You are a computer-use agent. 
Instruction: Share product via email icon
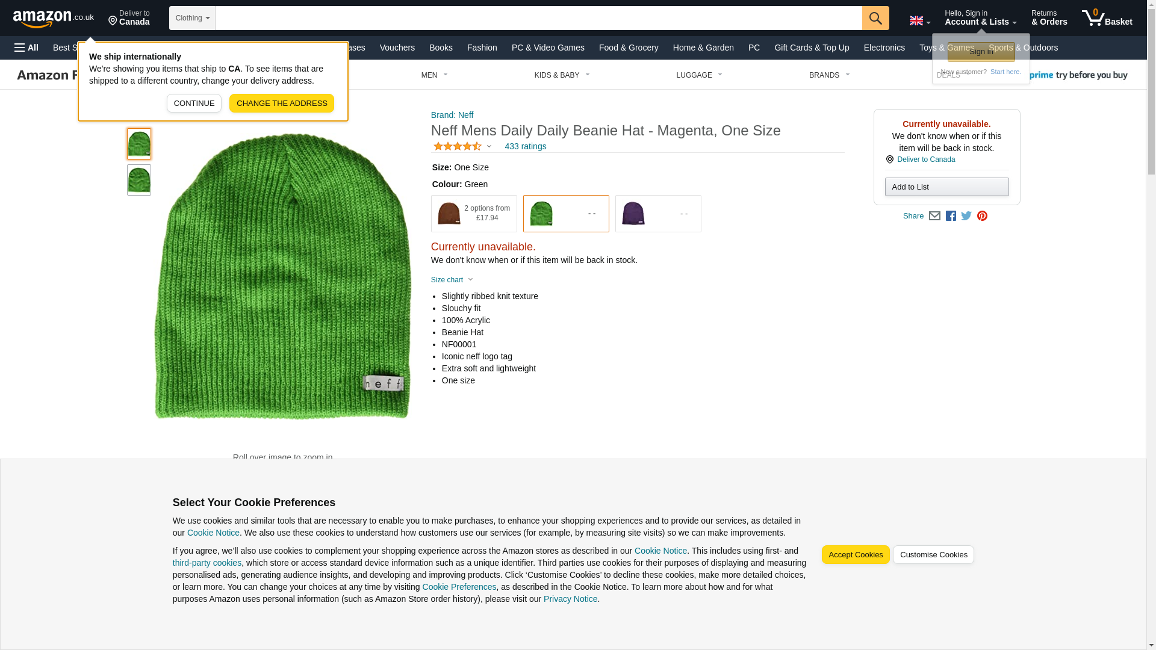tap(934, 216)
